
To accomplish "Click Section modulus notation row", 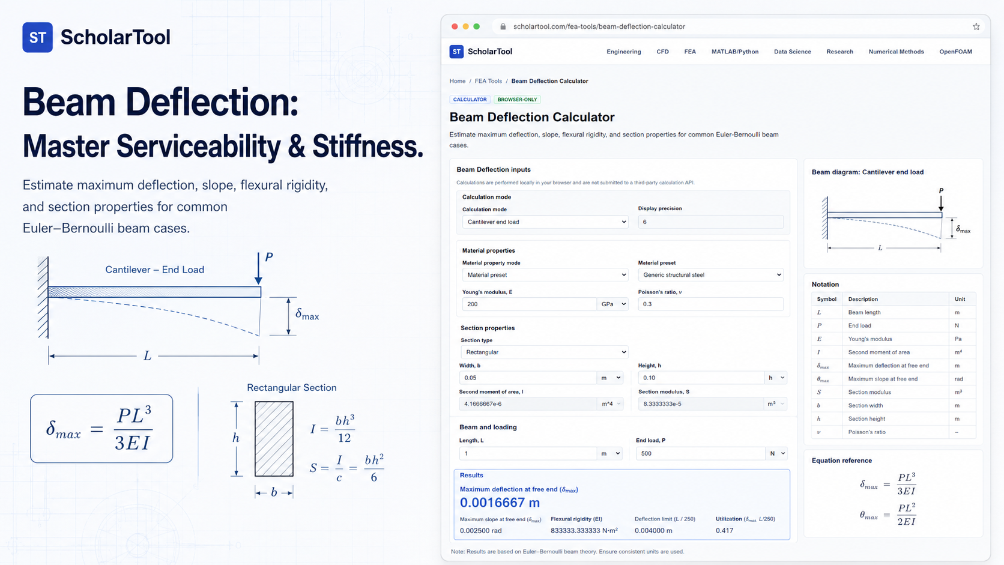I will point(894,392).
